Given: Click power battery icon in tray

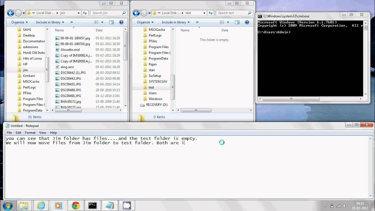Looking at the screenshot, I should coord(332,206).
